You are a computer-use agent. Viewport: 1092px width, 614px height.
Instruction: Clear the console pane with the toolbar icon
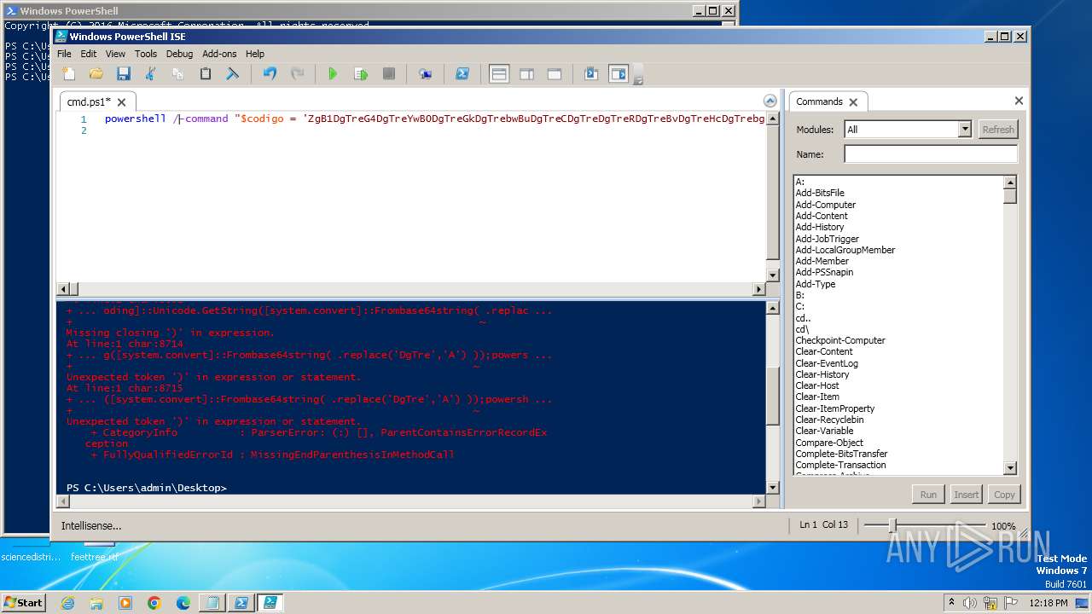tap(232, 74)
